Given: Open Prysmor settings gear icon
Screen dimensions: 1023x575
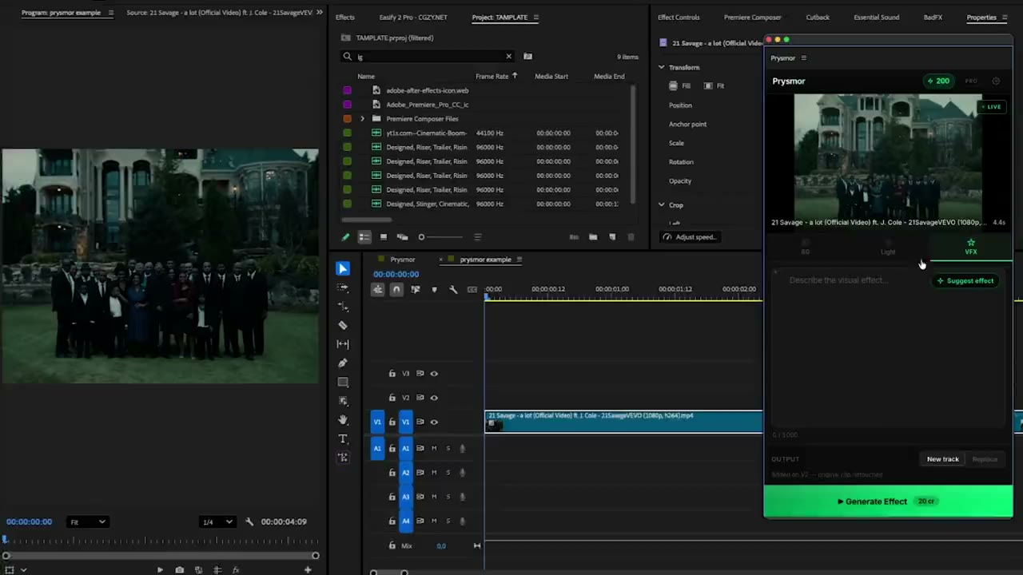Looking at the screenshot, I should 996,81.
